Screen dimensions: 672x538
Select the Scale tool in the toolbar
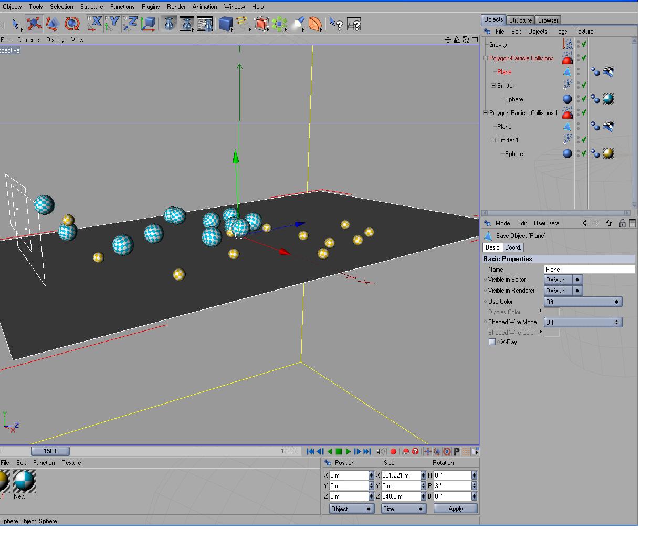coord(52,24)
